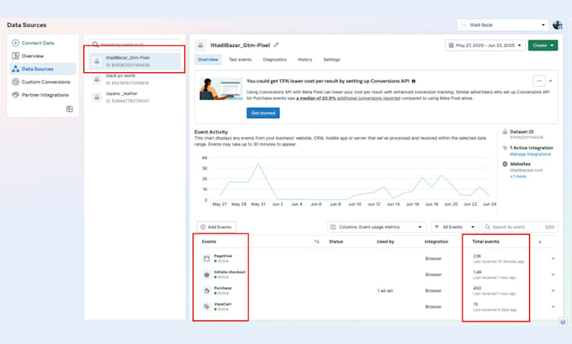Click the Data Sources triangle icon

15,69
